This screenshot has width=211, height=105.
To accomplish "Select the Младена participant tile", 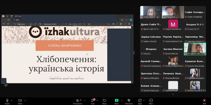I will [151, 49].
